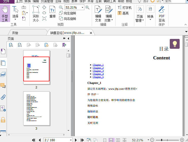
Task: Collapse the Pages panel with the left arrow
Action: click(x=68, y=38)
